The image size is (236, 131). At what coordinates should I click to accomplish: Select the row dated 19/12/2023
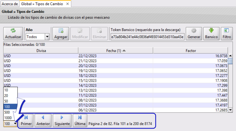click(x=116, y=71)
